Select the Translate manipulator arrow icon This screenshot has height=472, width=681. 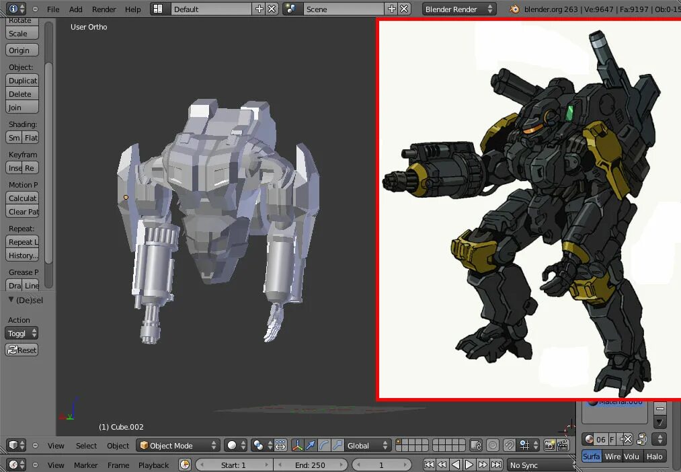(310, 444)
